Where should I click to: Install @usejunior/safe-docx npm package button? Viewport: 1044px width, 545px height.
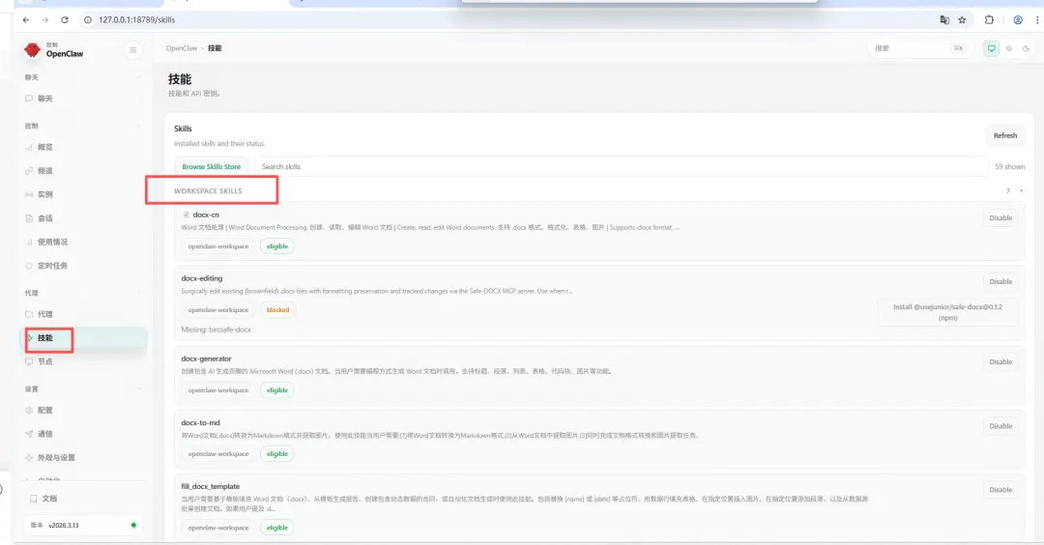(x=947, y=312)
